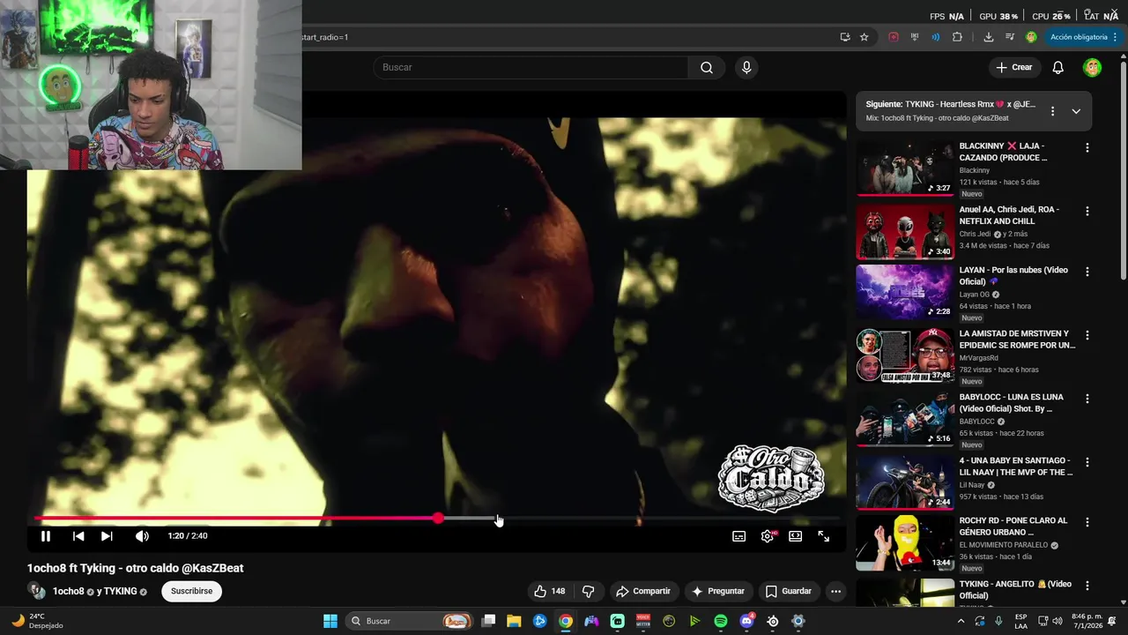Viewport: 1128px width, 635px height.
Task: Open the Chrome extensions puzzle icon
Action: [958, 37]
